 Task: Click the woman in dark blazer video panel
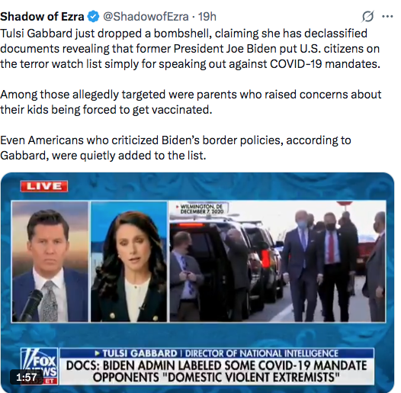tap(129, 262)
